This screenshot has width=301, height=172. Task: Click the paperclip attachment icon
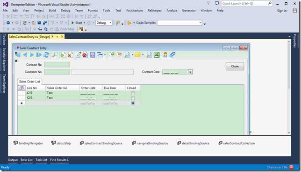(x=172, y=55)
